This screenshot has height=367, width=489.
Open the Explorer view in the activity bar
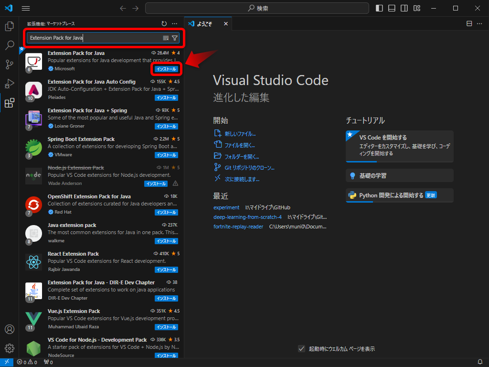pyautogui.click(x=10, y=27)
